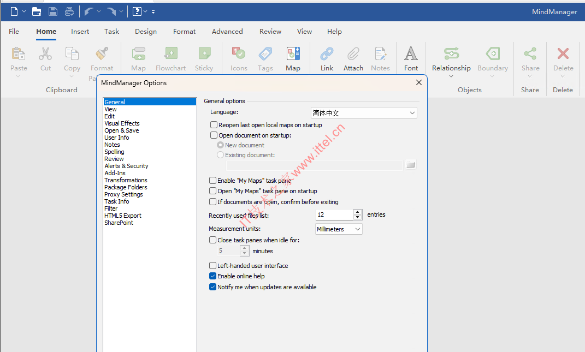Select Alerts & Security options category
585x352 pixels.
pos(126,166)
